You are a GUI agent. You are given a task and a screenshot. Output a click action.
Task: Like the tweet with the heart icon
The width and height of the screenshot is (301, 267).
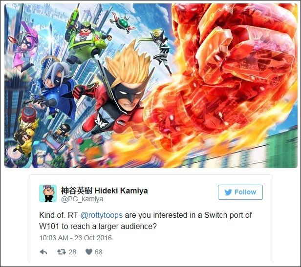(89, 252)
